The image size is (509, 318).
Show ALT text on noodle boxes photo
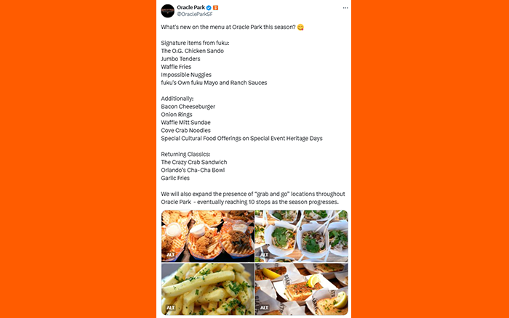pyautogui.click(x=264, y=255)
